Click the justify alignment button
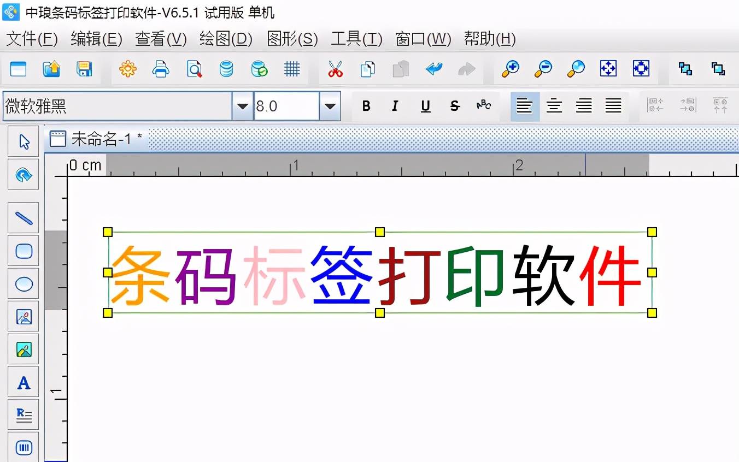Screen dimensions: 739x462 pos(613,106)
